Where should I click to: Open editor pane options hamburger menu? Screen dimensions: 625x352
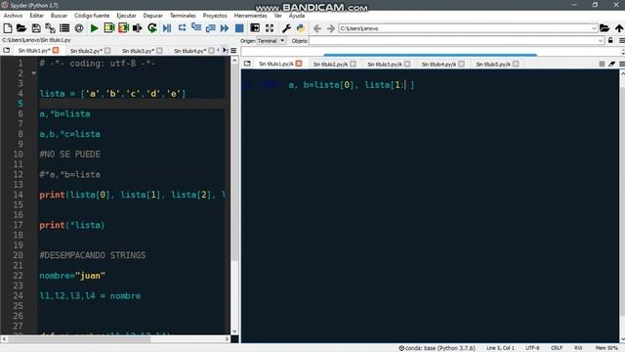click(x=233, y=51)
